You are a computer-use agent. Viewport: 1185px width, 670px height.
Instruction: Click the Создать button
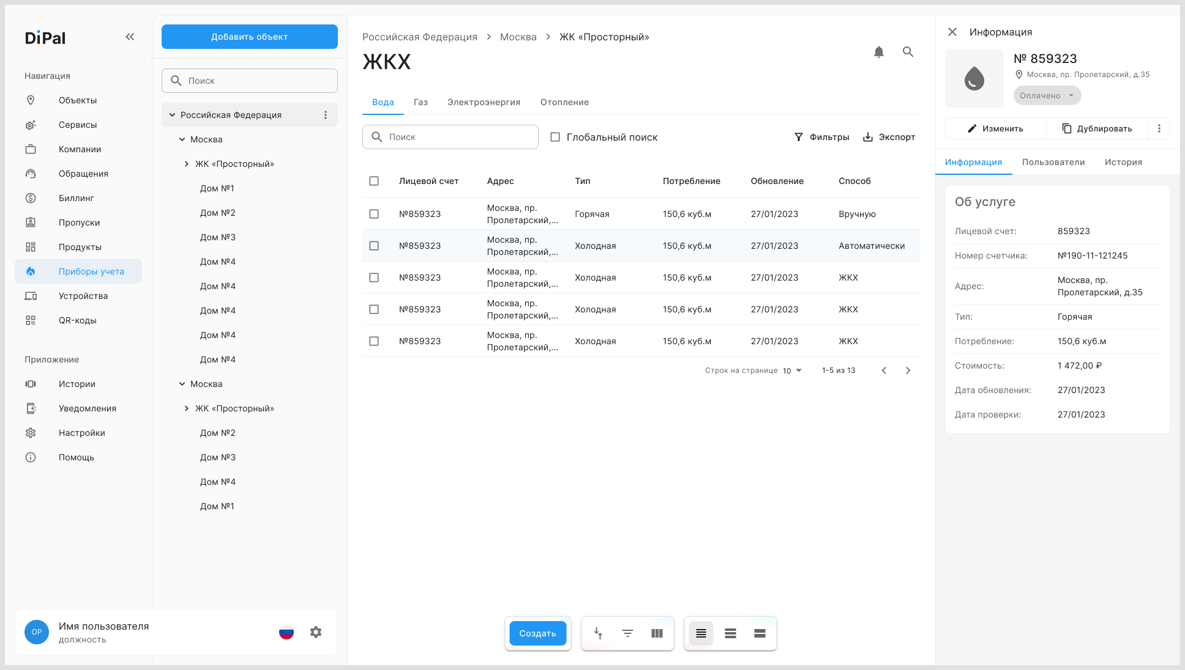point(537,633)
